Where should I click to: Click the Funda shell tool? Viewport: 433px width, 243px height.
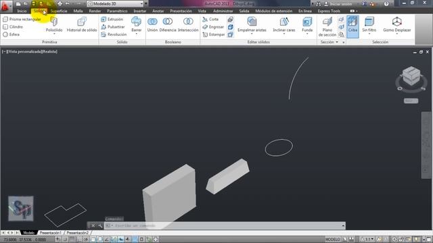point(307,24)
